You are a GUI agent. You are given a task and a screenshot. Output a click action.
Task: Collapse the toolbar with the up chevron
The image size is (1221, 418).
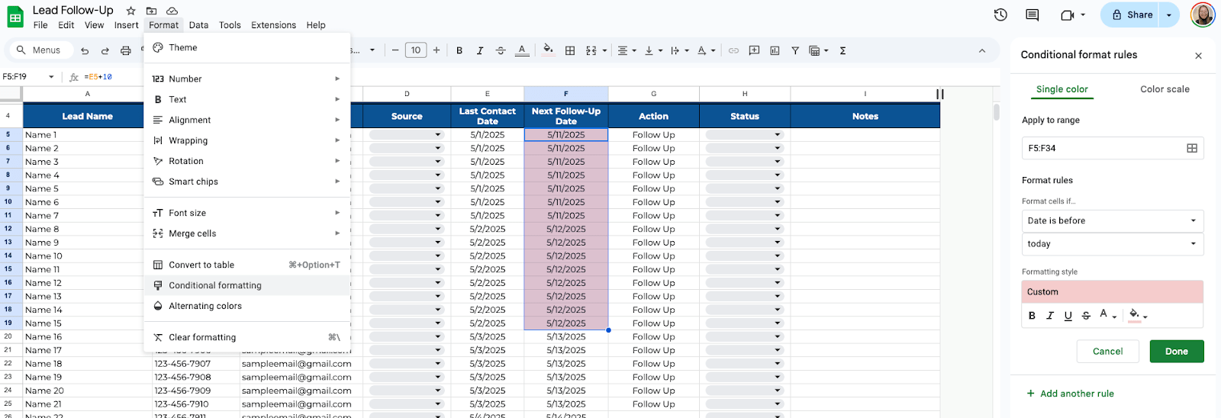(982, 50)
